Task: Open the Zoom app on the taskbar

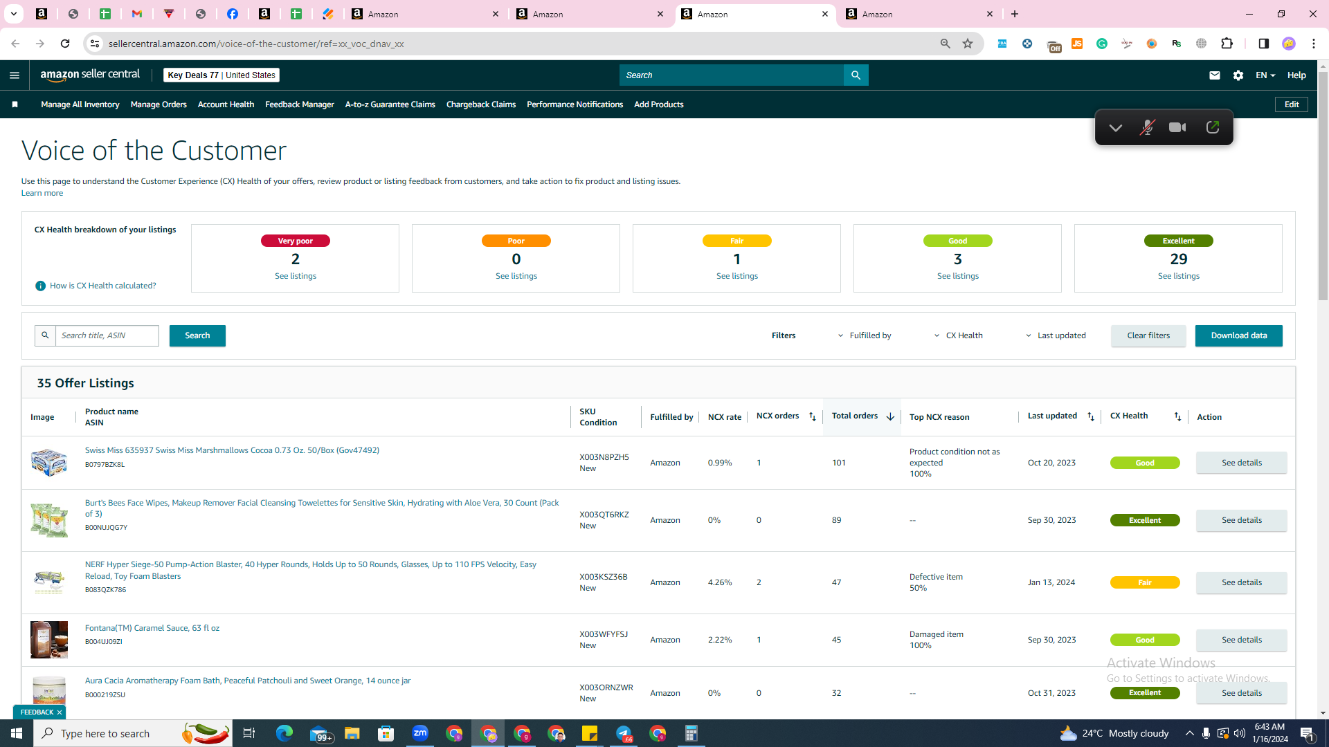Action: (x=420, y=733)
